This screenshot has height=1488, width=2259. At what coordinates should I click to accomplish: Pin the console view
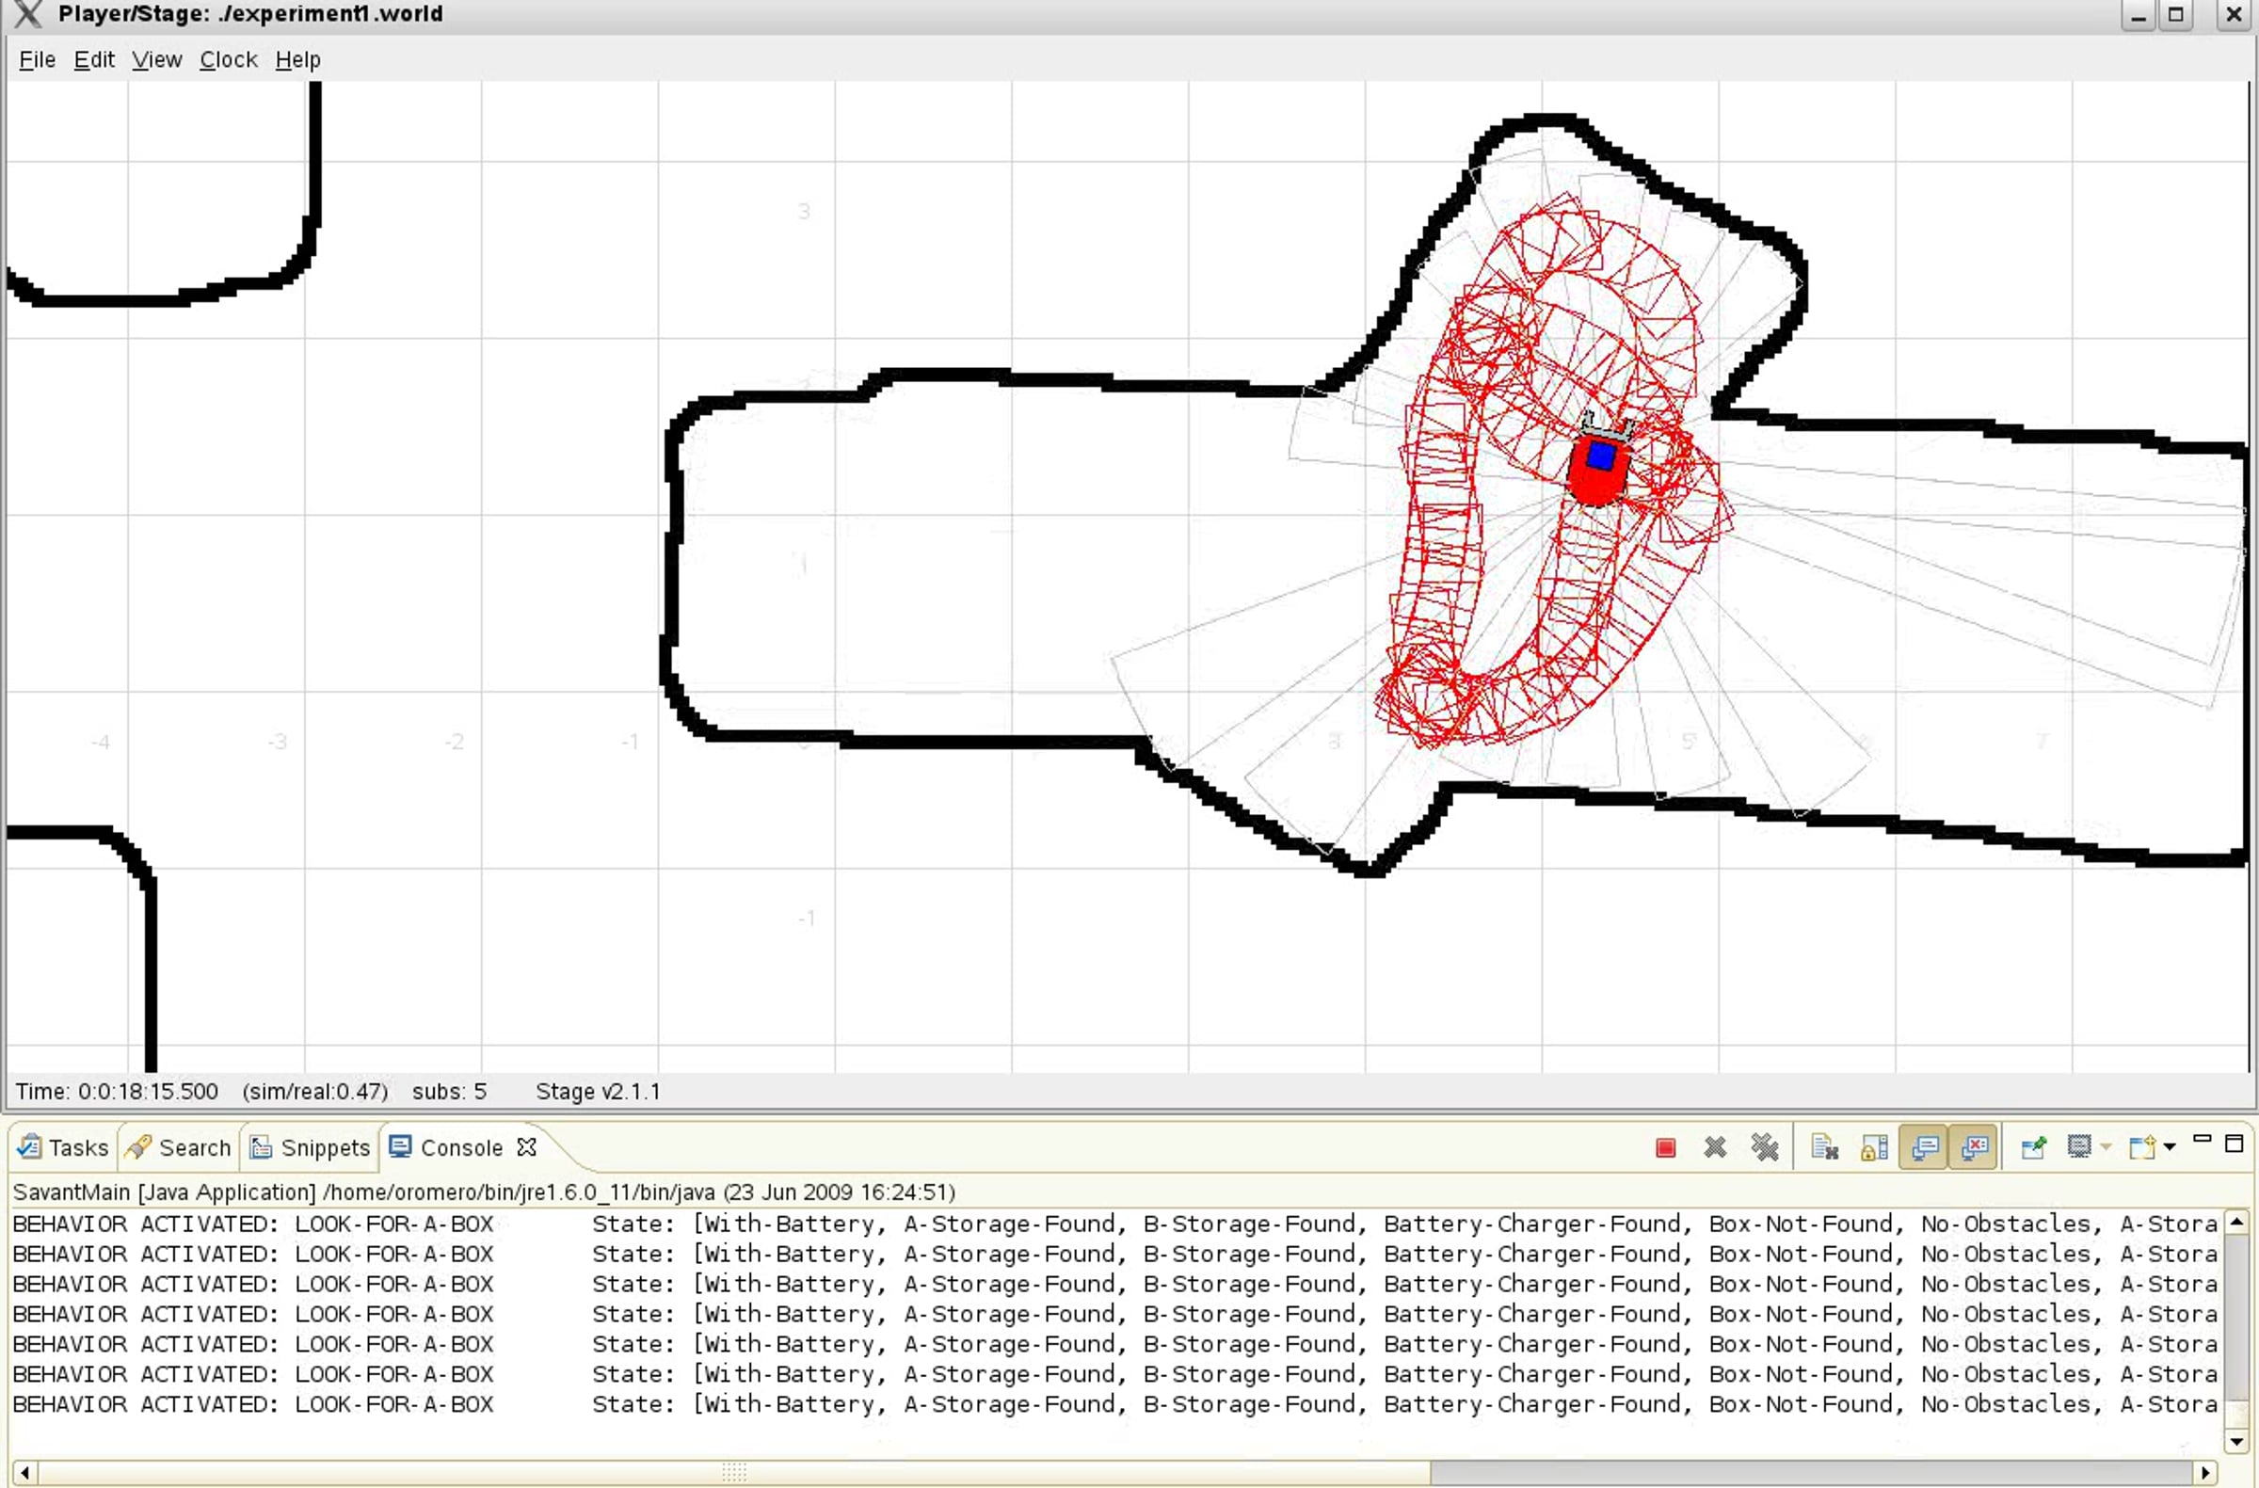2033,1148
